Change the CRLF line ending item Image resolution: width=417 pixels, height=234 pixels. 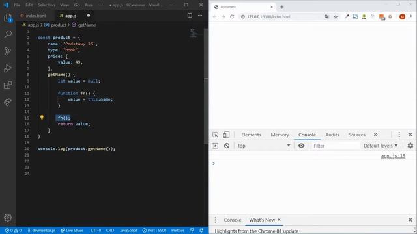click(x=110, y=231)
